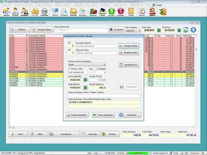
Task: Click the Suporte toolbar icon
Action: [152, 12]
